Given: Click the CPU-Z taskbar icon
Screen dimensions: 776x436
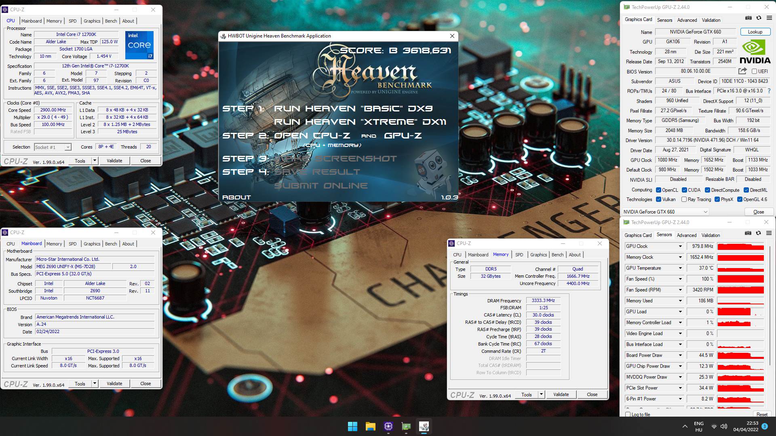Looking at the screenshot, I should pyautogui.click(x=388, y=426).
